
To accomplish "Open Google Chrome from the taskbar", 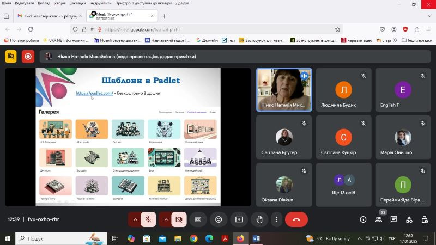I will click(194, 238).
